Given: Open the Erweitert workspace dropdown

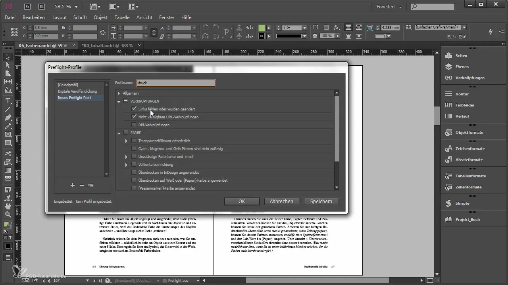Looking at the screenshot, I should (x=389, y=7).
